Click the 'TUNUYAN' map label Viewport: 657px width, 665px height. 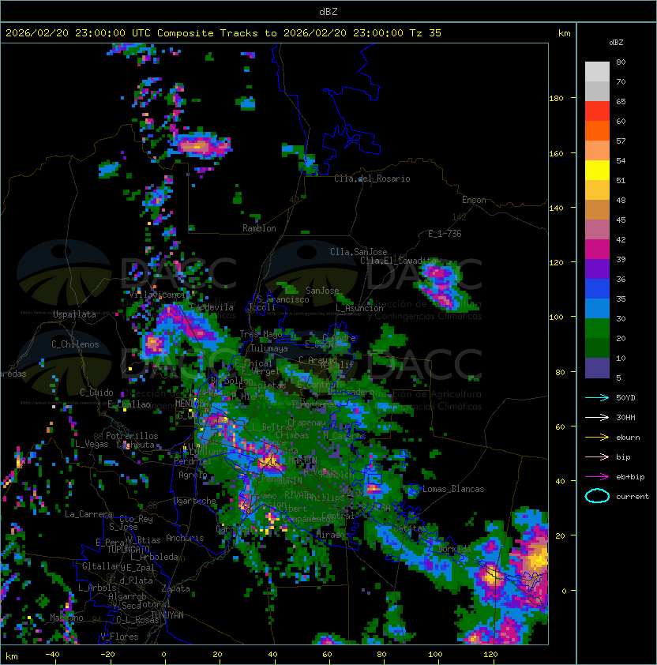167,615
